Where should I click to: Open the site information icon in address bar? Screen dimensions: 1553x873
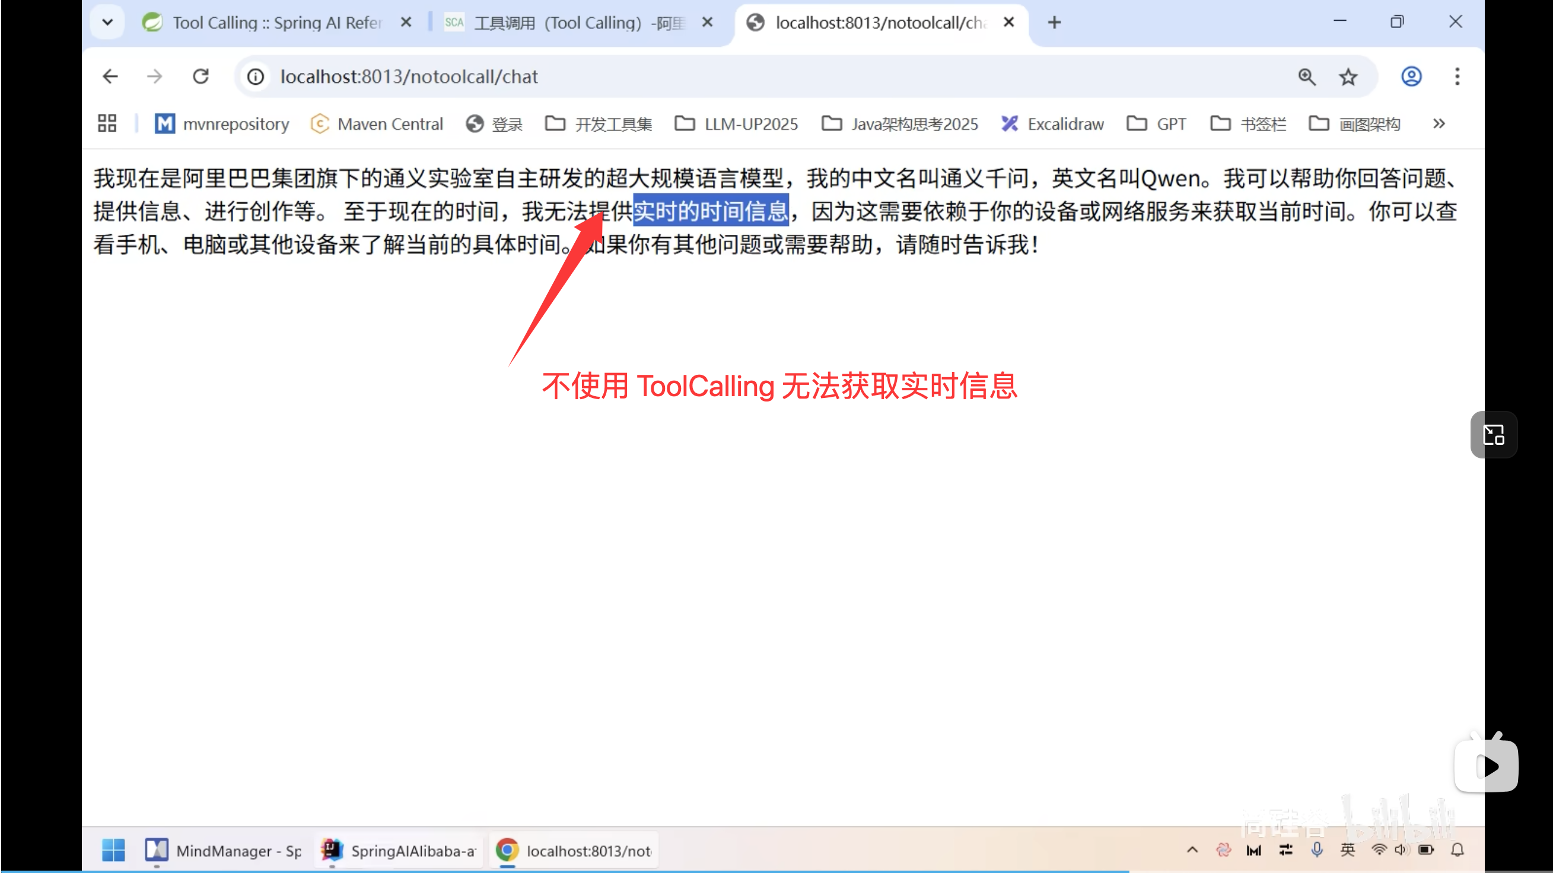[x=254, y=76]
